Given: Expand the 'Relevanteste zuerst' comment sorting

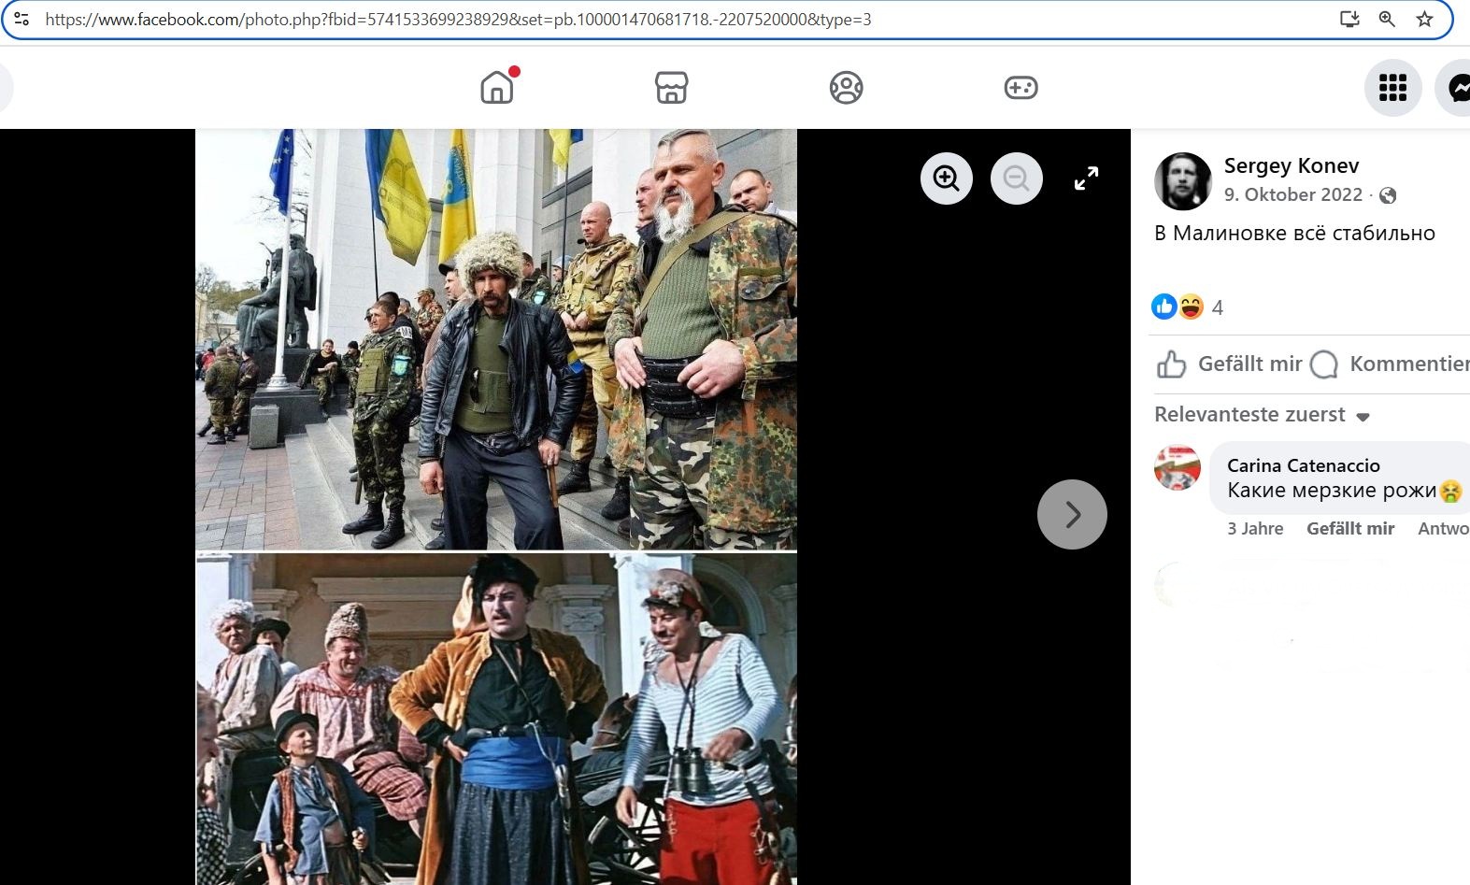Looking at the screenshot, I should (1262, 415).
